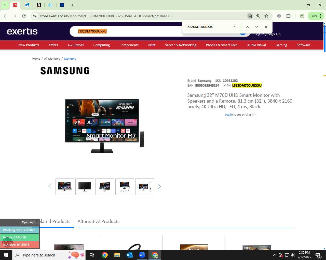326x260 pixels.
Task: Open Outlook from taskbar
Action: pyautogui.click(x=130, y=255)
